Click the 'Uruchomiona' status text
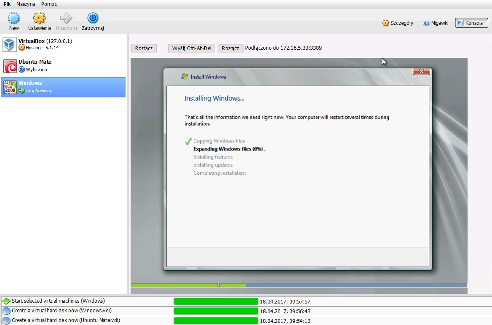 pyautogui.click(x=39, y=91)
